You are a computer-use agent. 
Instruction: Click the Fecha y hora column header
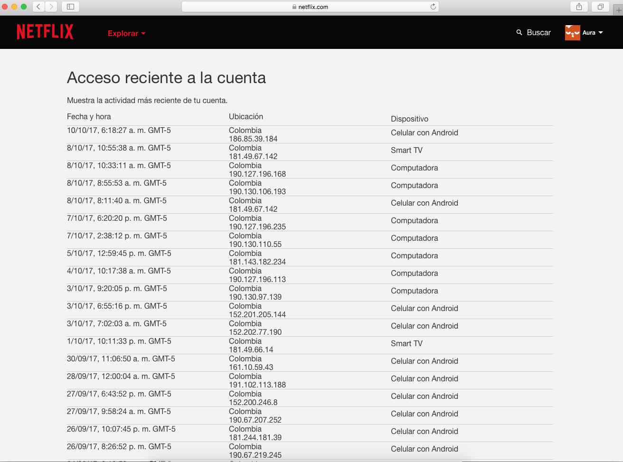tap(89, 116)
